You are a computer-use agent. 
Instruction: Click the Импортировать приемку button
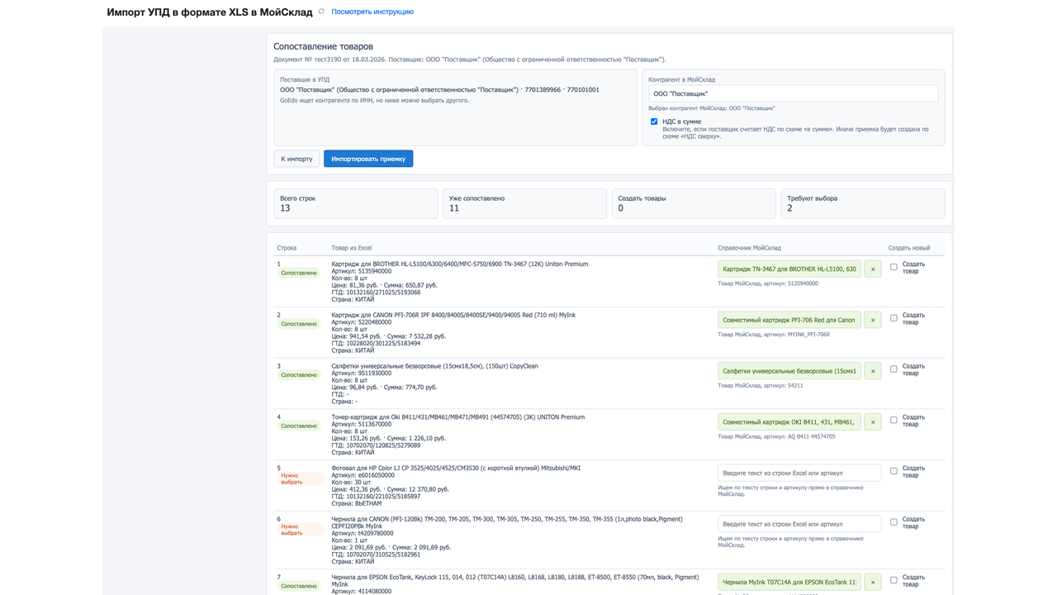click(368, 159)
